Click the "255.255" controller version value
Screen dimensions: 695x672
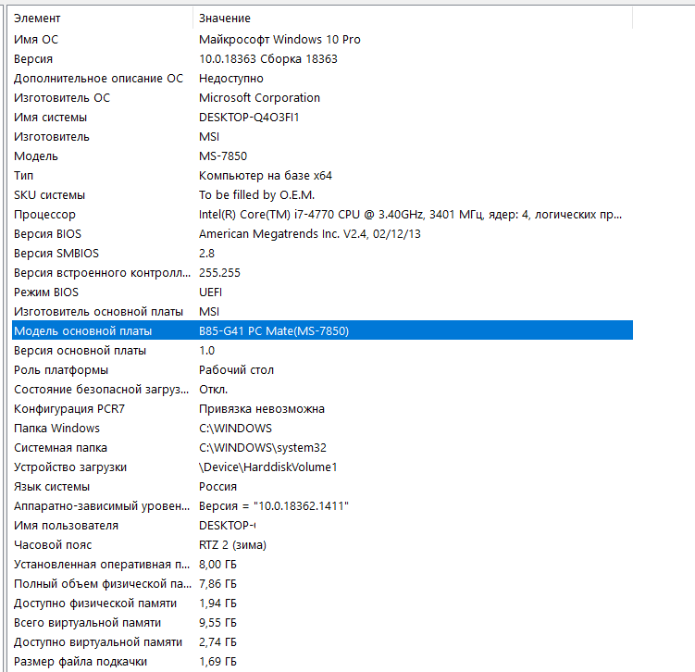click(219, 273)
